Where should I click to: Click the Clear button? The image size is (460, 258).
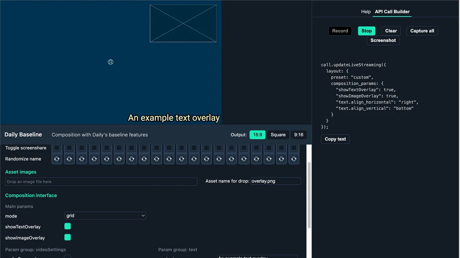coord(391,31)
